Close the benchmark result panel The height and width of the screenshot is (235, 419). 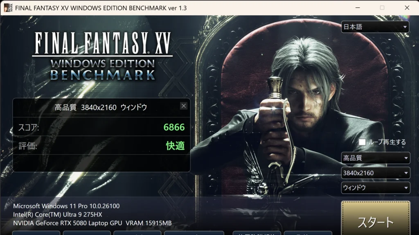(184, 106)
